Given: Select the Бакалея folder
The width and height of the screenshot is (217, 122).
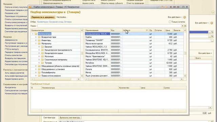Looking at the screenshot, I should pos(48,47).
